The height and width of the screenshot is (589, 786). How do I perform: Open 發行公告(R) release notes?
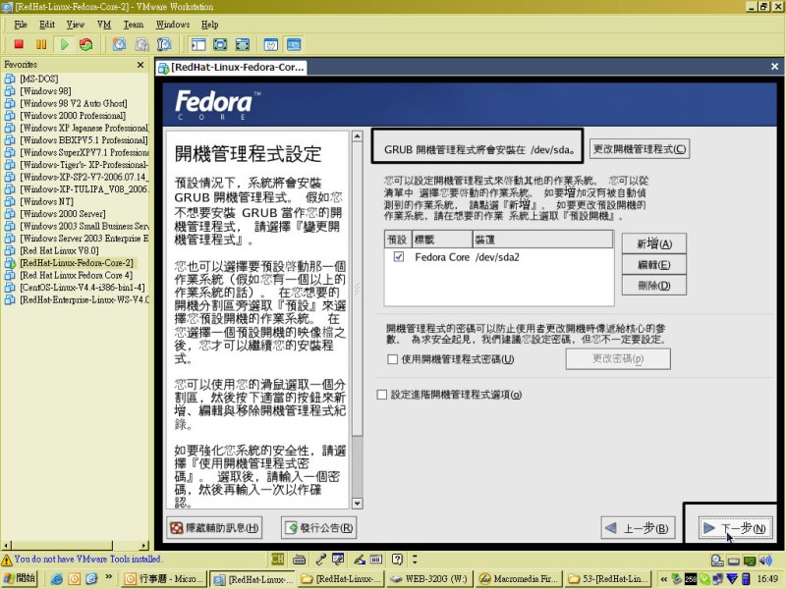pos(318,528)
